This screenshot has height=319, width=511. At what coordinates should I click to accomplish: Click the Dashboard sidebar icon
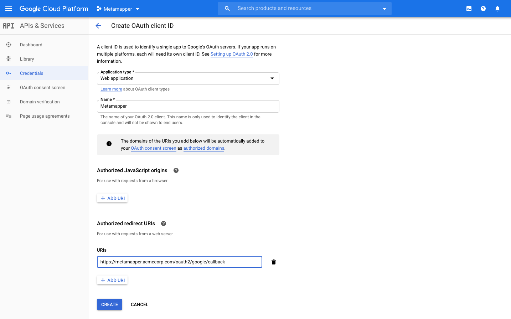[x=9, y=45]
